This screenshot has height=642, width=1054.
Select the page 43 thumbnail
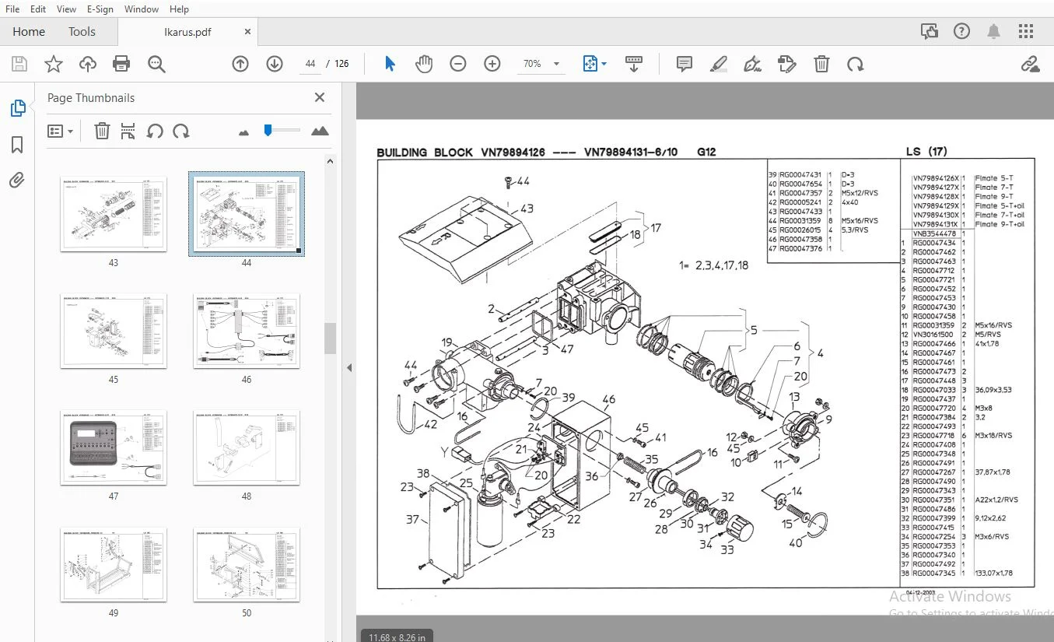[x=114, y=214]
